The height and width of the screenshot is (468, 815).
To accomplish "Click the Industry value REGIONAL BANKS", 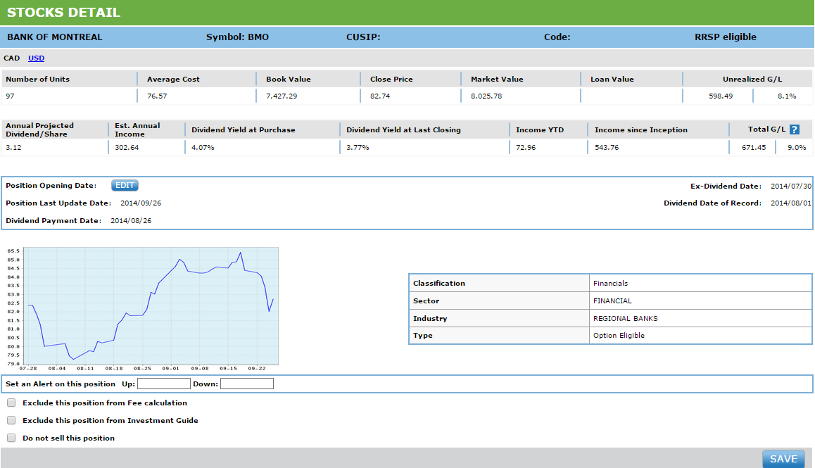I will tap(625, 318).
